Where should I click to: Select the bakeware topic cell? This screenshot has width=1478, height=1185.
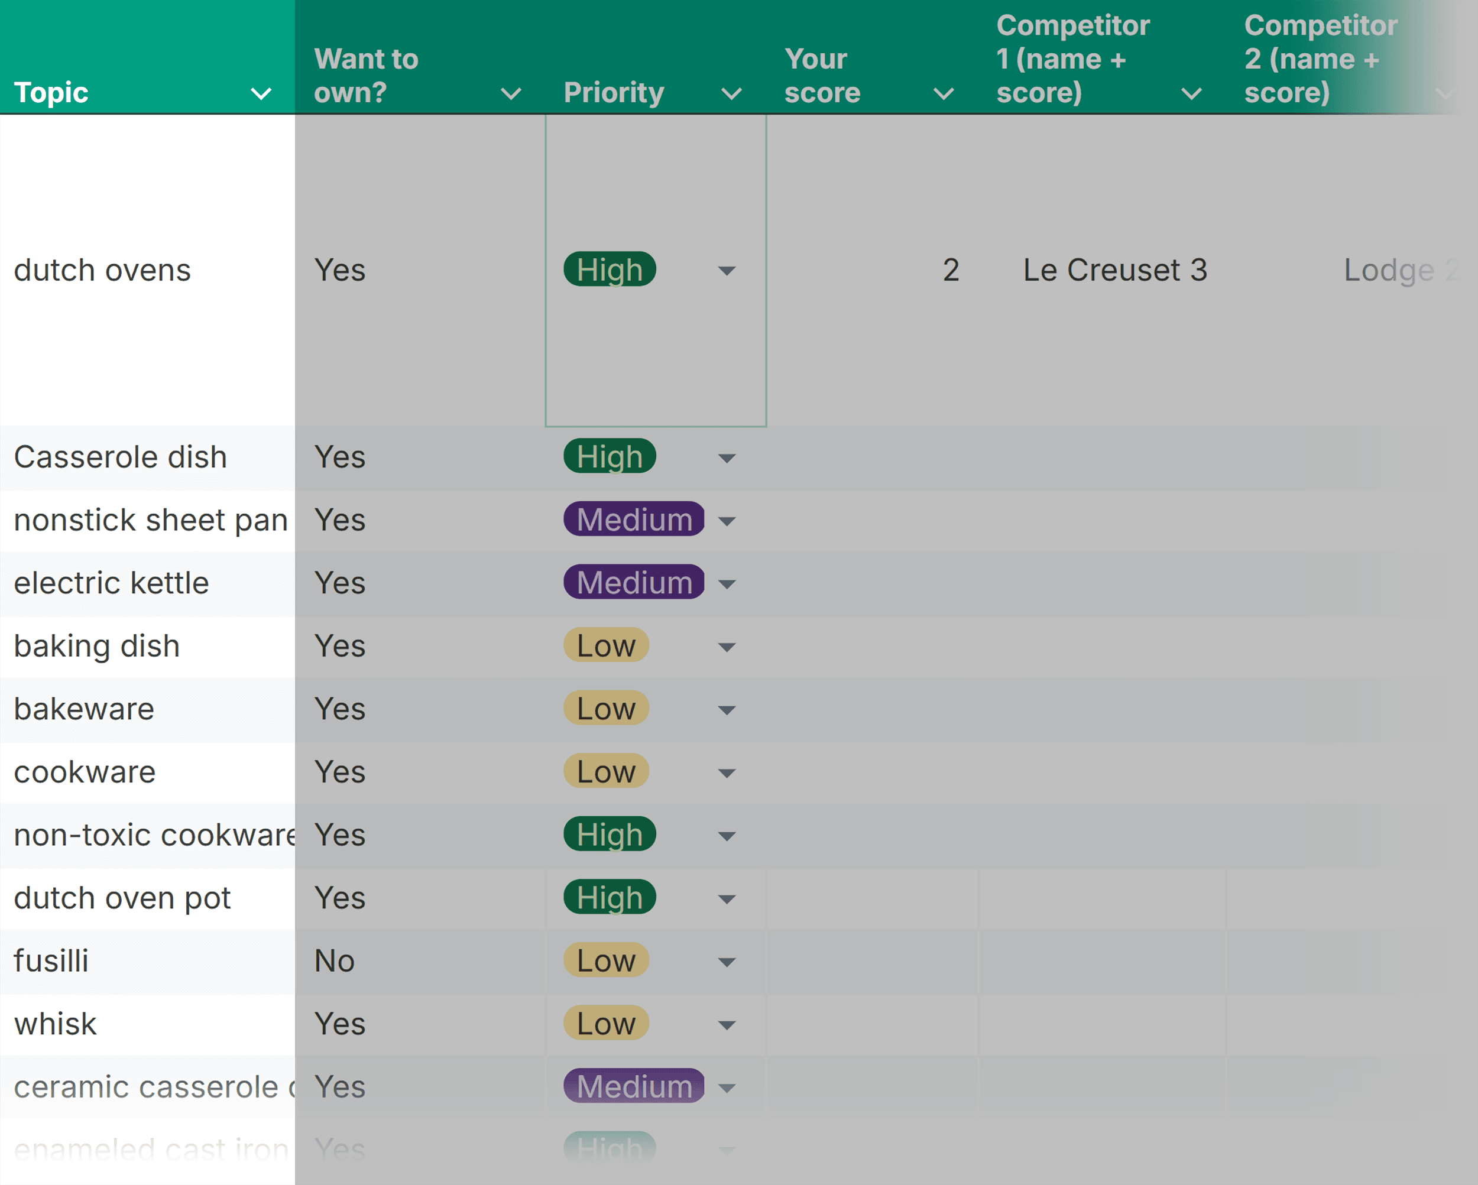coord(147,710)
